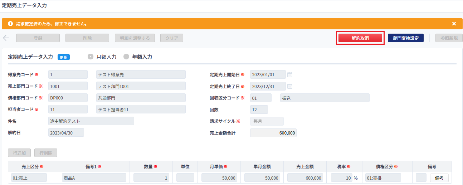Click the 解約取消 button
Screen dimensions: 463x185
click(360, 38)
